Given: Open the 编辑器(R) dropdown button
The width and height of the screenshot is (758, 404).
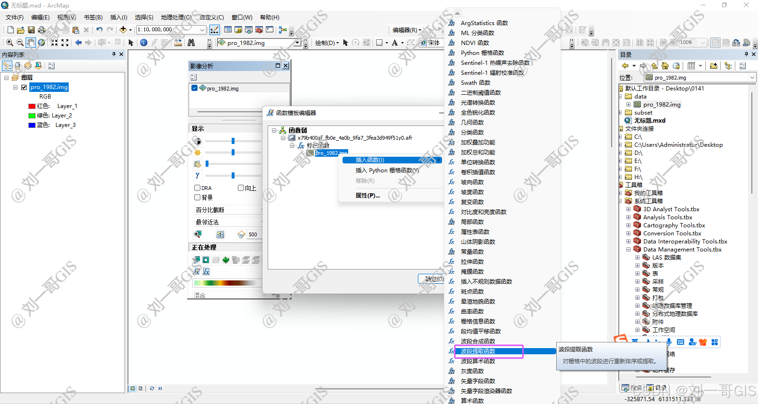Looking at the screenshot, I should 406,30.
